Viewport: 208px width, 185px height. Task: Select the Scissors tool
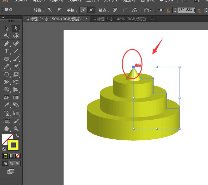[16, 66]
